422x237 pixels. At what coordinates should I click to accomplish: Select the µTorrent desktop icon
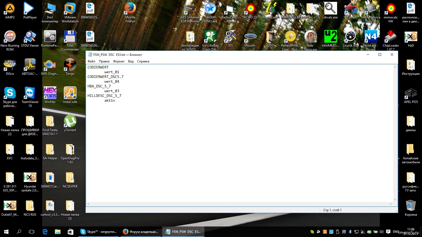70,121
